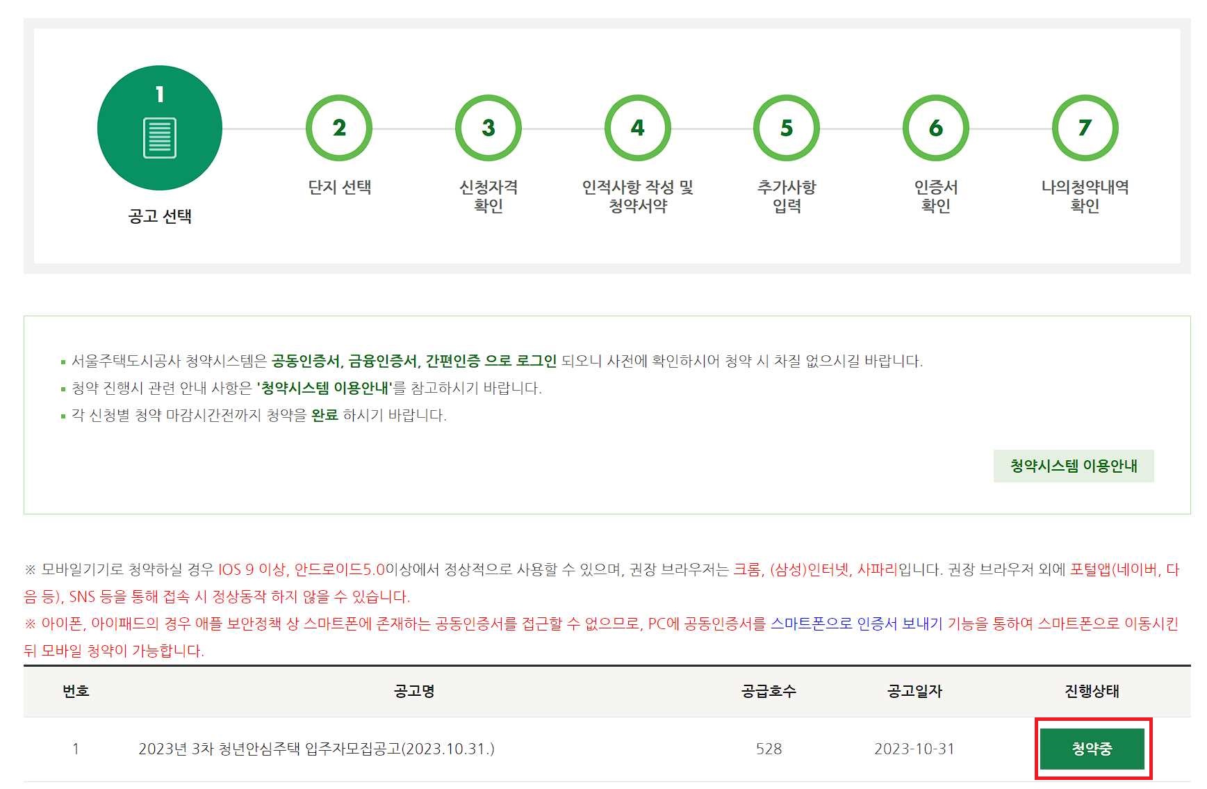1207x789 pixels.
Task: Select step 5 circle for 추가사항 입력
Action: (x=787, y=128)
